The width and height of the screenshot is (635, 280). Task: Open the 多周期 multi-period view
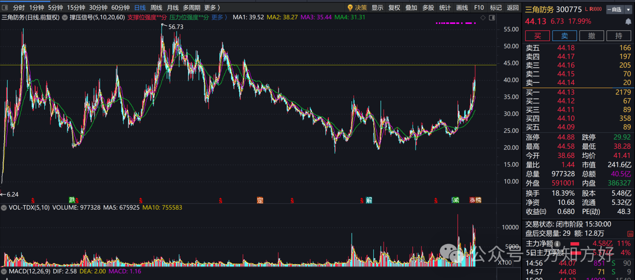192,7
